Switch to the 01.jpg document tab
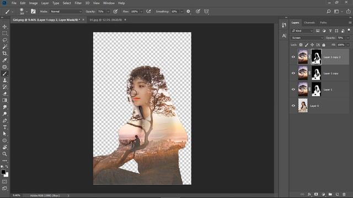Viewport: 353px width, 198px height. point(106,20)
